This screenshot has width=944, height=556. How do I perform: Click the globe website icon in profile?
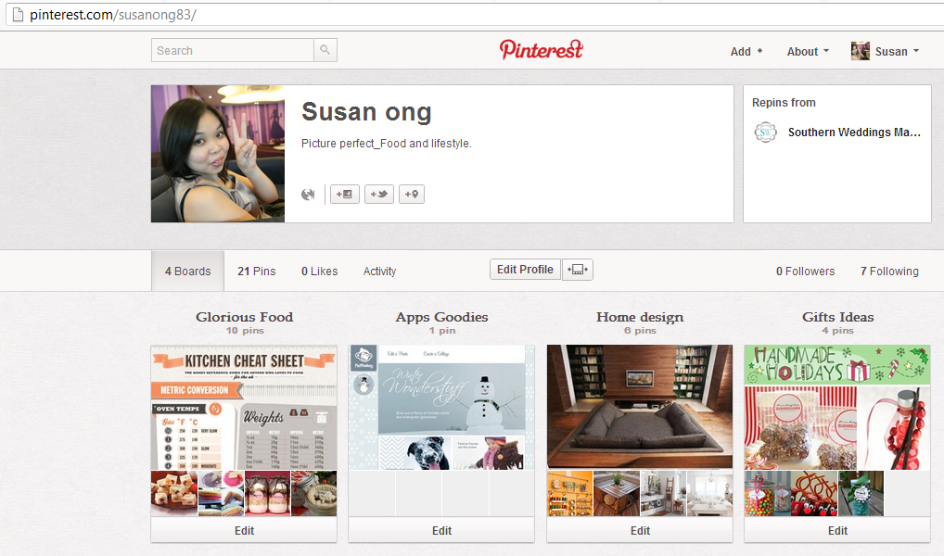point(308,195)
